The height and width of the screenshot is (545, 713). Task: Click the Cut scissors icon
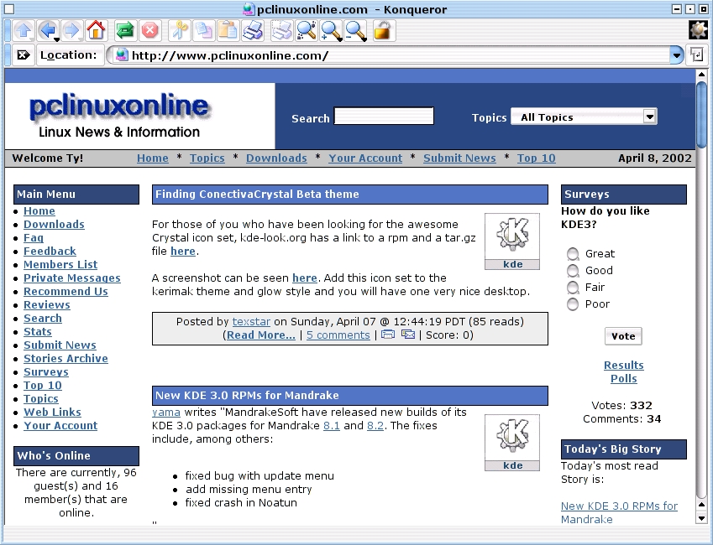(x=179, y=31)
